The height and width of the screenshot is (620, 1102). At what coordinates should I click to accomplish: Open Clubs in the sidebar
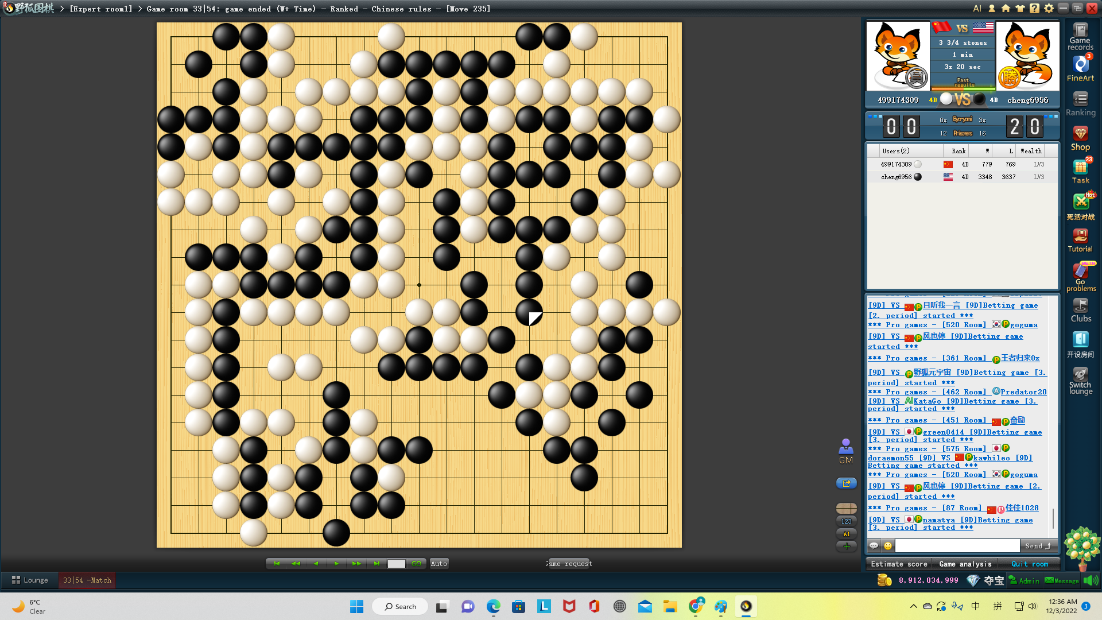(x=1080, y=311)
